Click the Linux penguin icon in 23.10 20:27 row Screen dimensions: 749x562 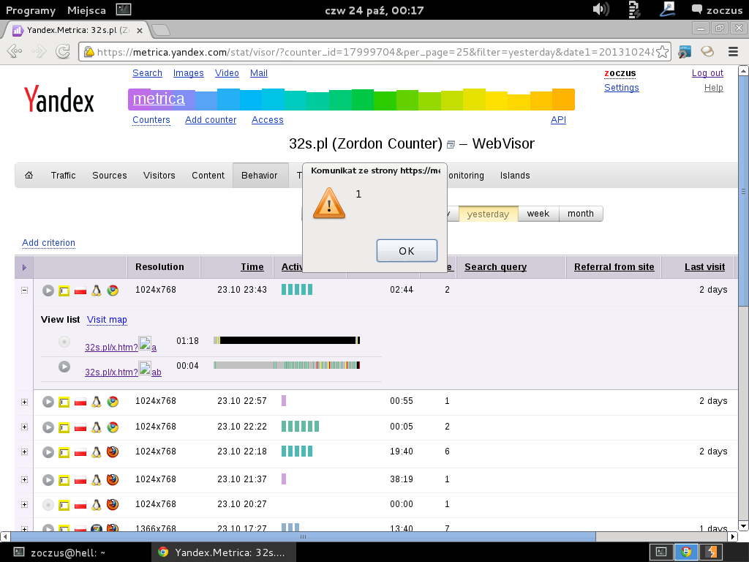pyautogui.click(x=97, y=504)
